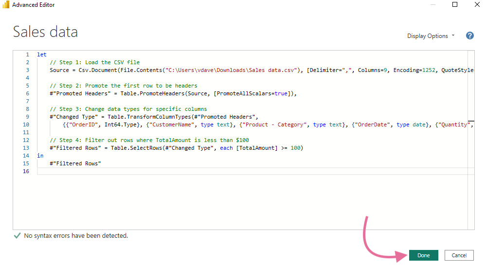
Task: Click 'PromoteAllScalars=true' on line 6
Action: pyautogui.click(x=252, y=93)
